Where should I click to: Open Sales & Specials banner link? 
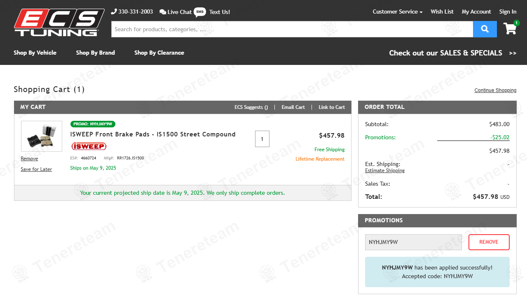coord(452,53)
